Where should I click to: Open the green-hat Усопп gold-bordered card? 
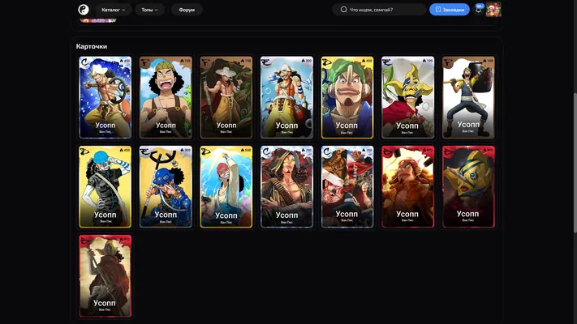pyautogui.click(x=347, y=97)
